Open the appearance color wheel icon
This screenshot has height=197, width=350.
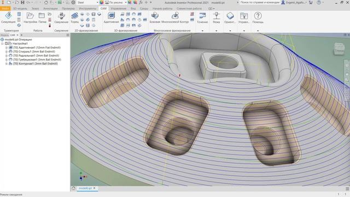[102, 2]
